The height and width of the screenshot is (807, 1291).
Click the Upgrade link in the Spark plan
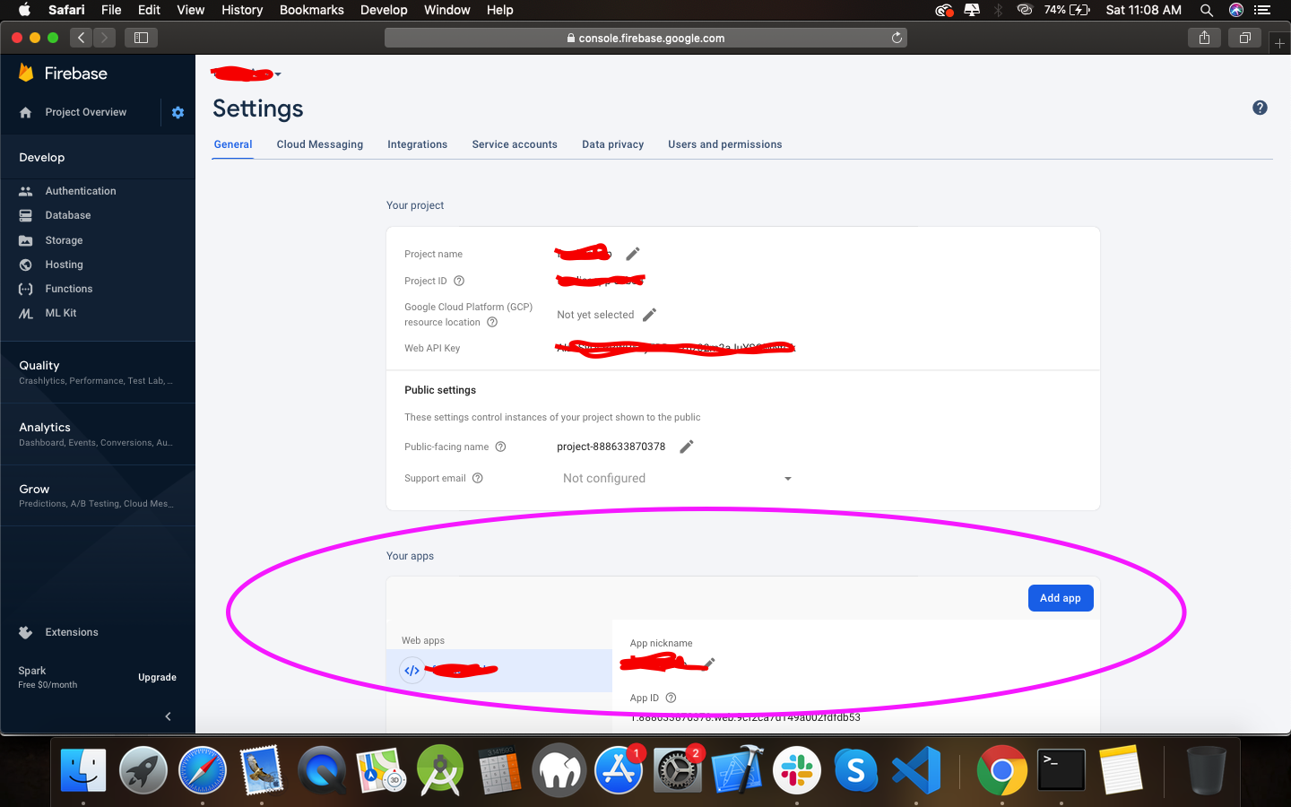pyautogui.click(x=157, y=677)
